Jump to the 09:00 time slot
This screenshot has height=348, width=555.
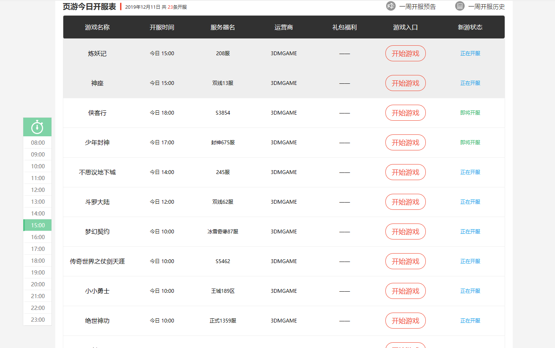[x=38, y=154]
